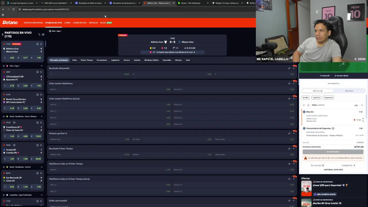Collapse the Argentina - Liga Profesional section
This screenshot has height=207, width=368.
pyautogui.click(x=41, y=195)
